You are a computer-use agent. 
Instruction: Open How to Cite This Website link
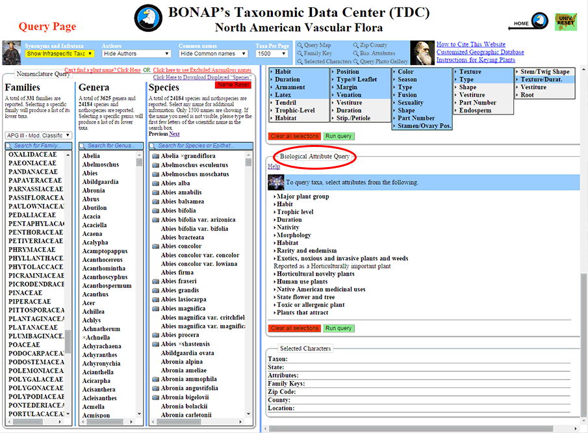471,44
